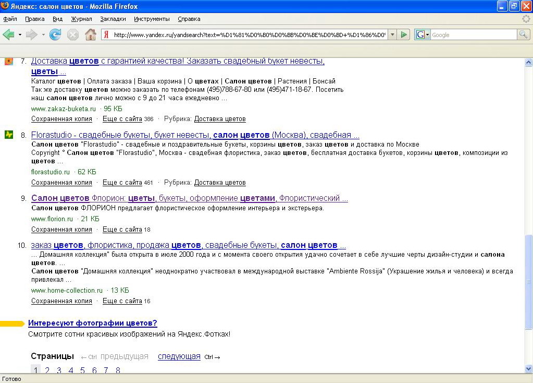
Task: Expand the address bar URL dropdown
Action: click(x=392, y=35)
